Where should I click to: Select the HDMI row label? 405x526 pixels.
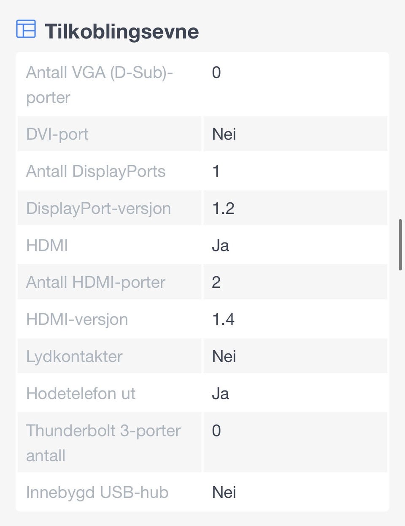click(x=47, y=245)
